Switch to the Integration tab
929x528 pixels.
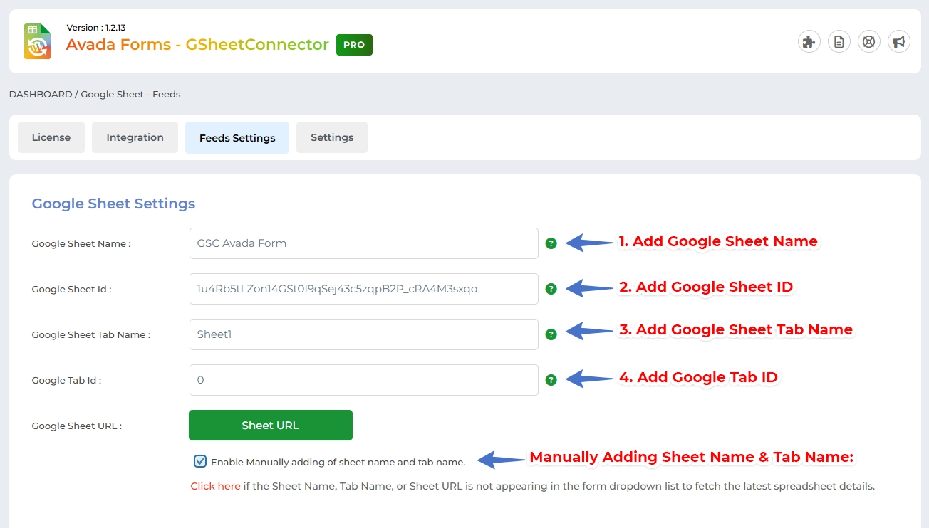135,137
